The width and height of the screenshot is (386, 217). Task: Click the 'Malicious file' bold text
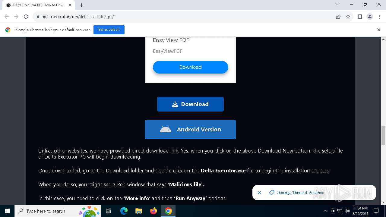tap(186, 184)
